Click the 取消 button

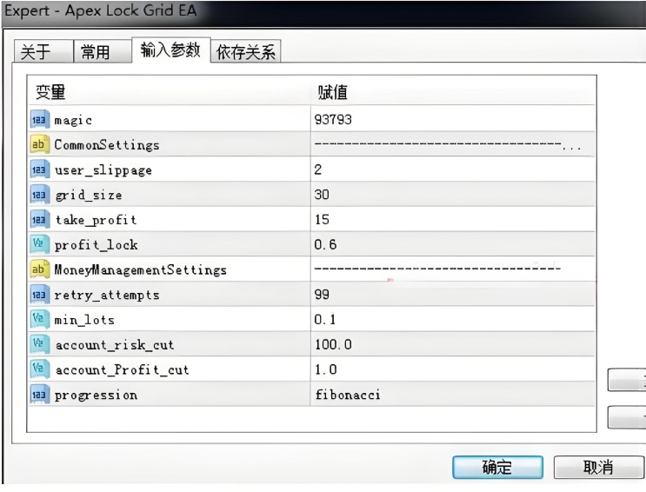click(597, 468)
